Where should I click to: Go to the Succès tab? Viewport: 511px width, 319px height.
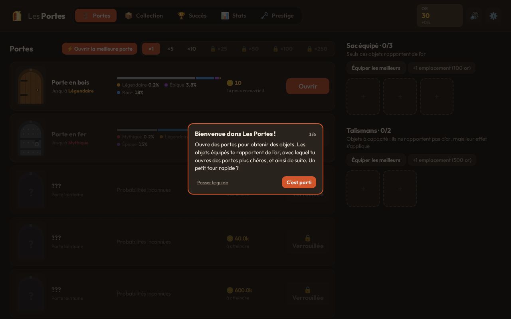point(192,16)
